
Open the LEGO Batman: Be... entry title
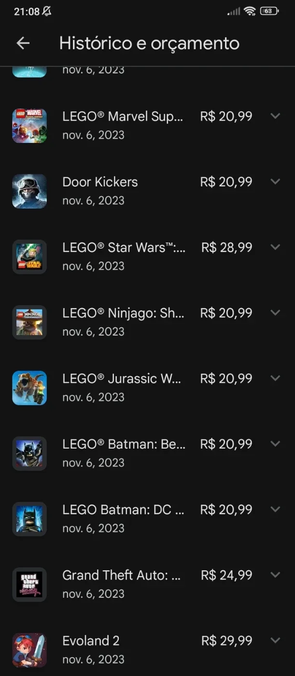(x=124, y=444)
